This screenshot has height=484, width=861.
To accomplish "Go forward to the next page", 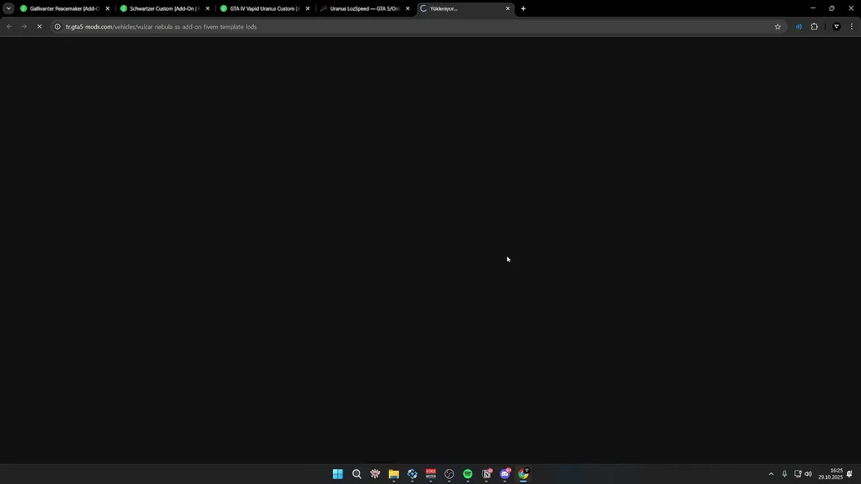I will (24, 27).
